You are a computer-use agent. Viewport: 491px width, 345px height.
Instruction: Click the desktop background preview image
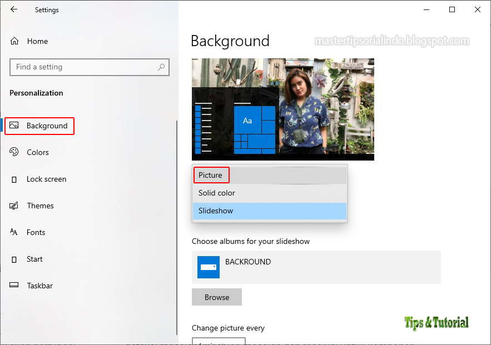282,109
